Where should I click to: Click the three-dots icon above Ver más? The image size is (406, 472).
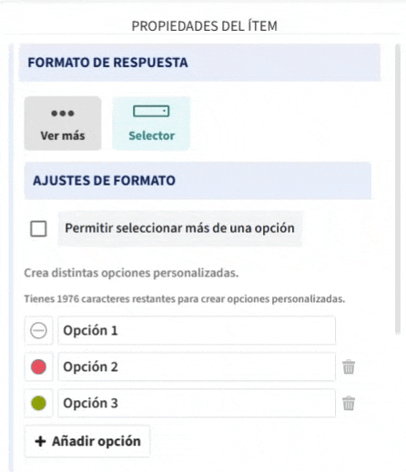(63, 114)
